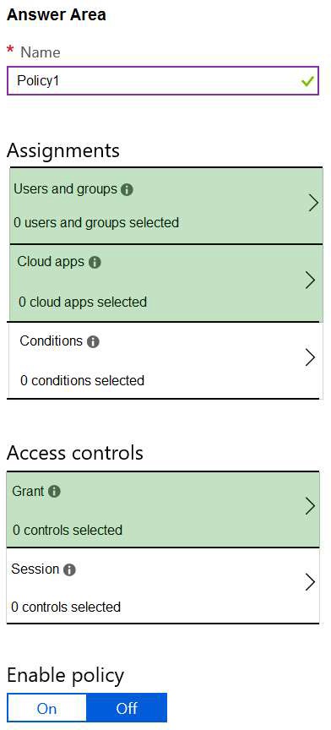Screen dimensions: 331x730
Task: Click the Session 0 controls selected text
Action: pos(66,607)
